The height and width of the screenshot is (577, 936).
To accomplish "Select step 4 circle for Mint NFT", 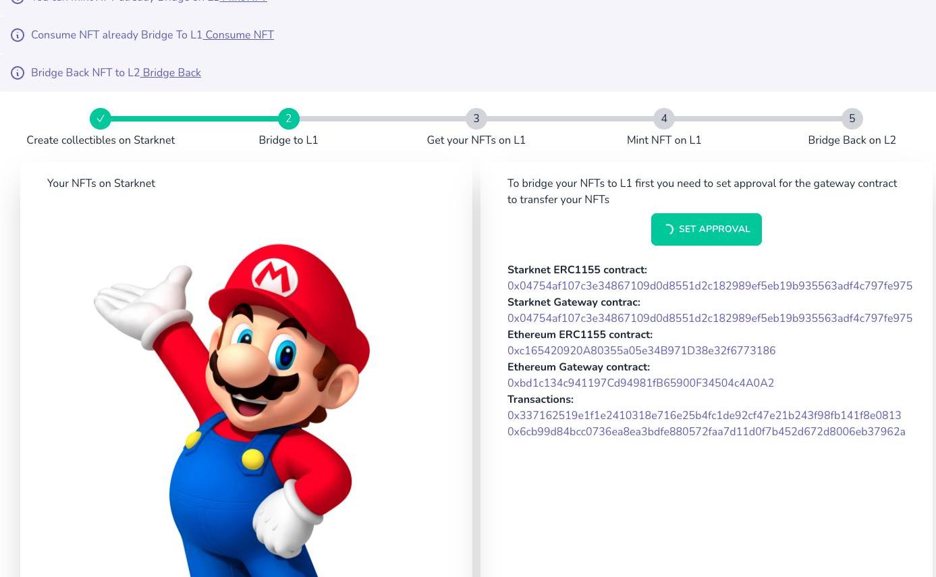I will click(x=664, y=119).
